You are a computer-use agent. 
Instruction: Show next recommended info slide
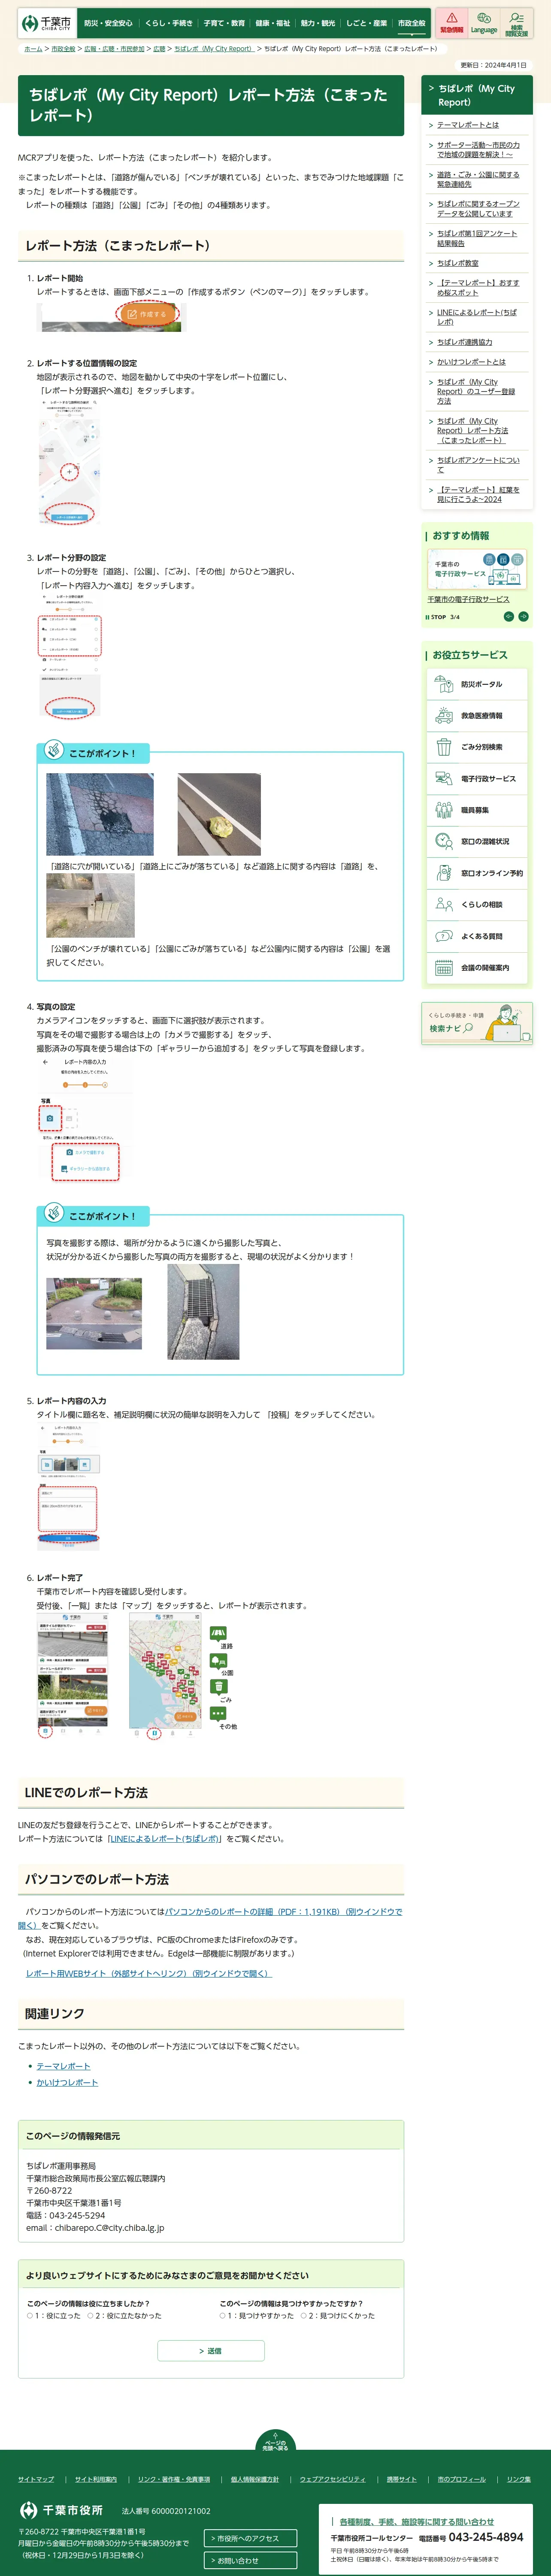pos(523,617)
